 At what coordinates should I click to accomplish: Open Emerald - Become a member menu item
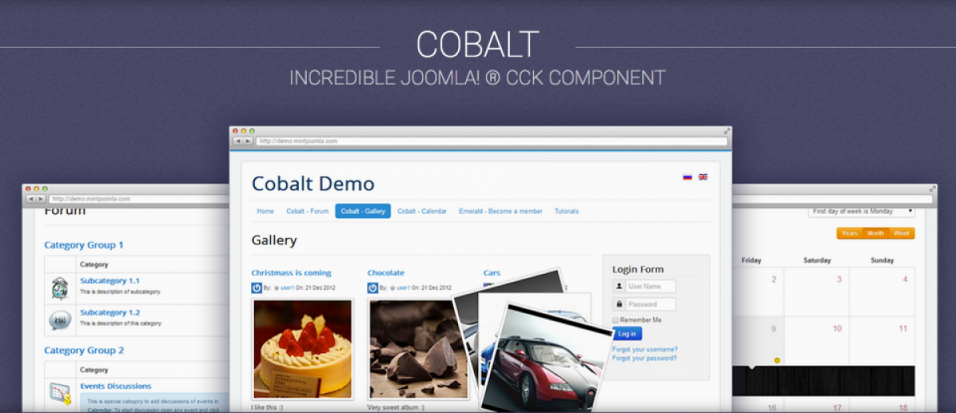500,211
